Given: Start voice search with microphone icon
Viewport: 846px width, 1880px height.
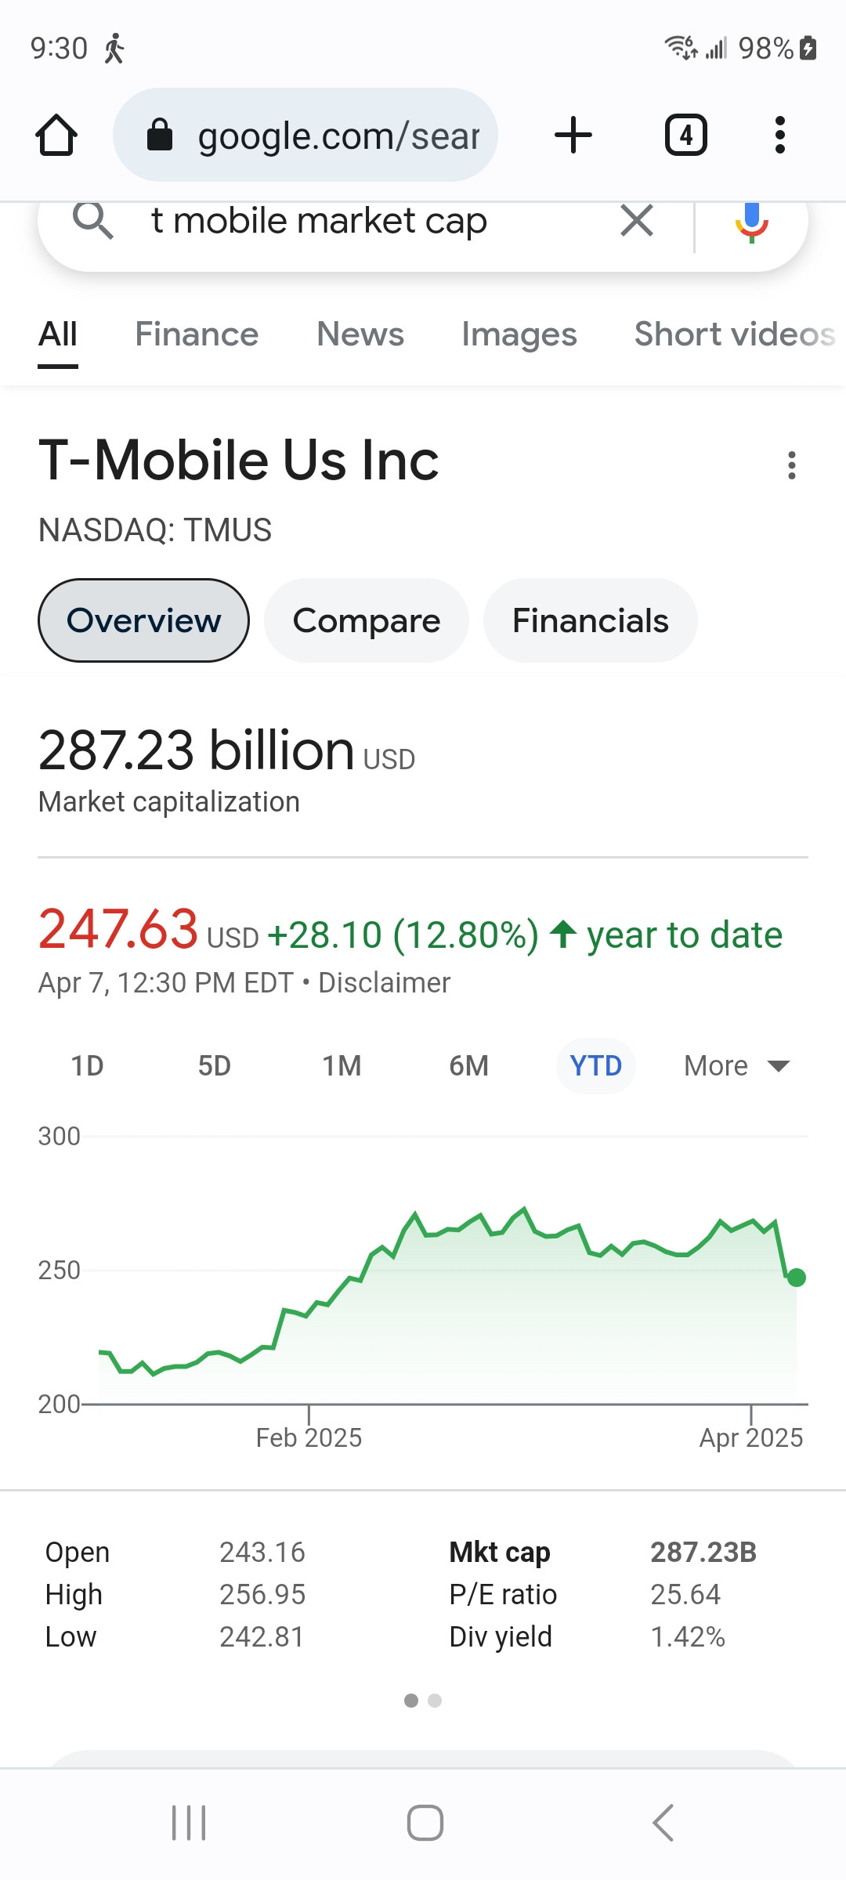Looking at the screenshot, I should [751, 221].
